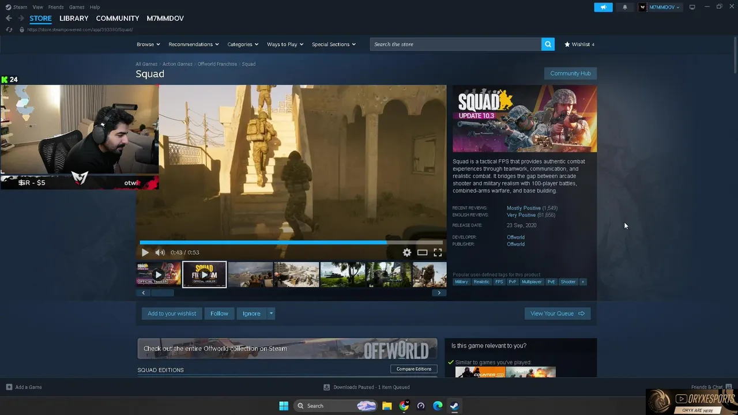The height and width of the screenshot is (415, 738).
Task: Focus the Search the store field
Action: point(455,44)
